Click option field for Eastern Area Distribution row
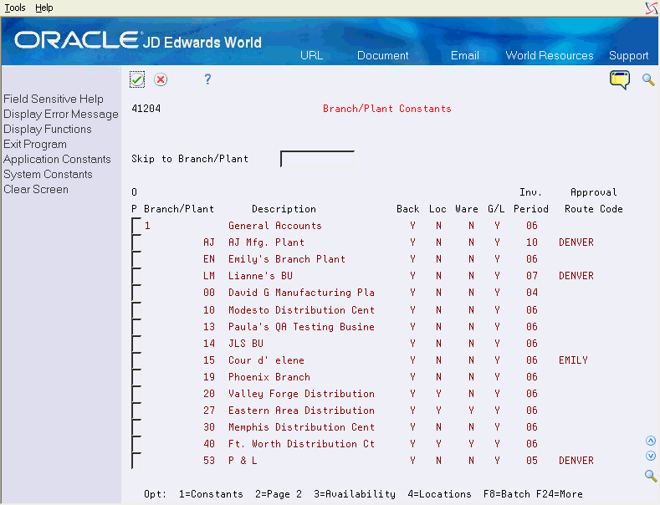This screenshot has width=660, height=505. coord(136,411)
